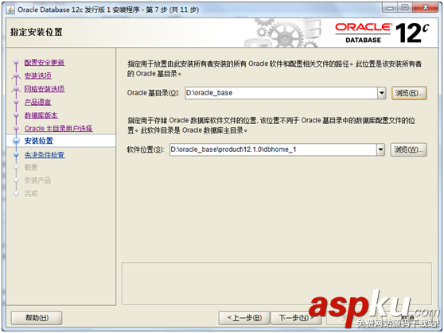Click the Oracle 基目录 path field
The height and width of the screenshot is (333, 444).
[281, 93]
